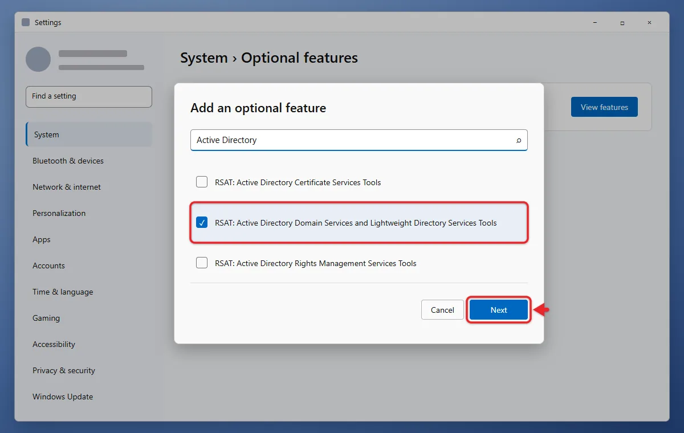Close the Settings window
Viewport: 684px width, 433px height.
pyautogui.click(x=650, y=23)
